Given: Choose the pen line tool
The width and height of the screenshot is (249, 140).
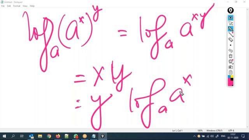Looking at the screenshot, I should (231, 34).
